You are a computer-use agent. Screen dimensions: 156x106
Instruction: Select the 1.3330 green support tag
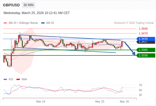(x=146, y=55)
